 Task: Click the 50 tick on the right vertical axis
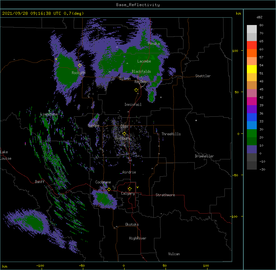coord(237,92)
